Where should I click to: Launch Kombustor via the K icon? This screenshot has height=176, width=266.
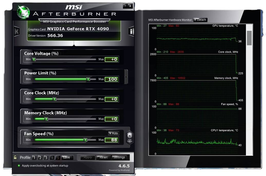(x=16, y=31)
